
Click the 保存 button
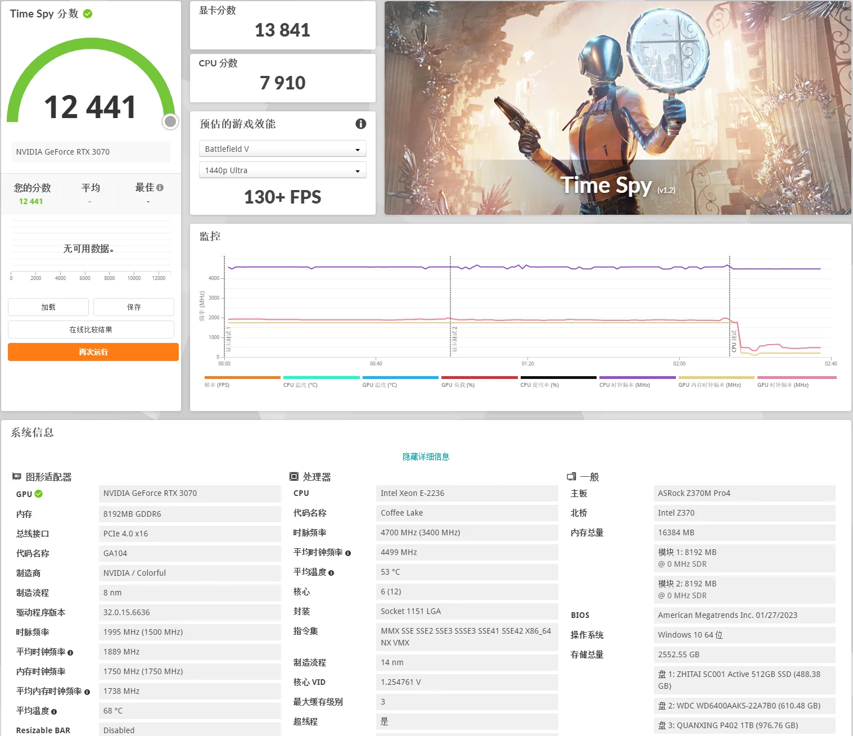click(x=134, y=307)
